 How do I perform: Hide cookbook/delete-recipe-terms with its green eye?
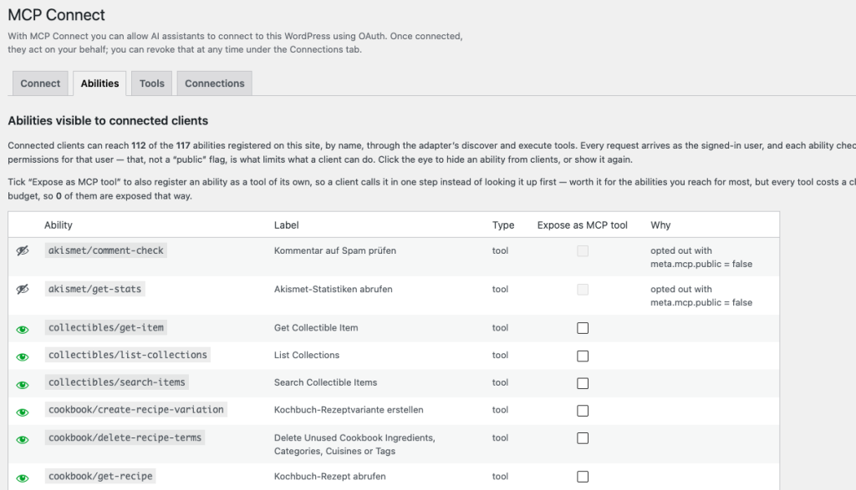(23, 439)
